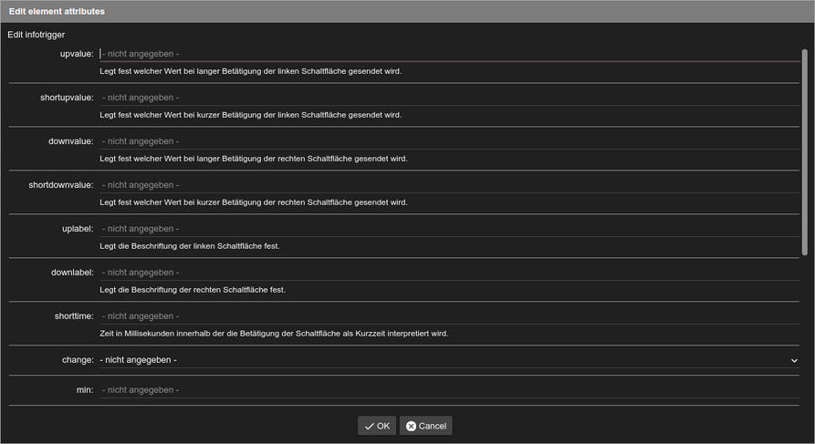Viewport: 815px width, 444px height.
Task: Click the 'shortupvalue:' label
Action: [x=67, y=98]
